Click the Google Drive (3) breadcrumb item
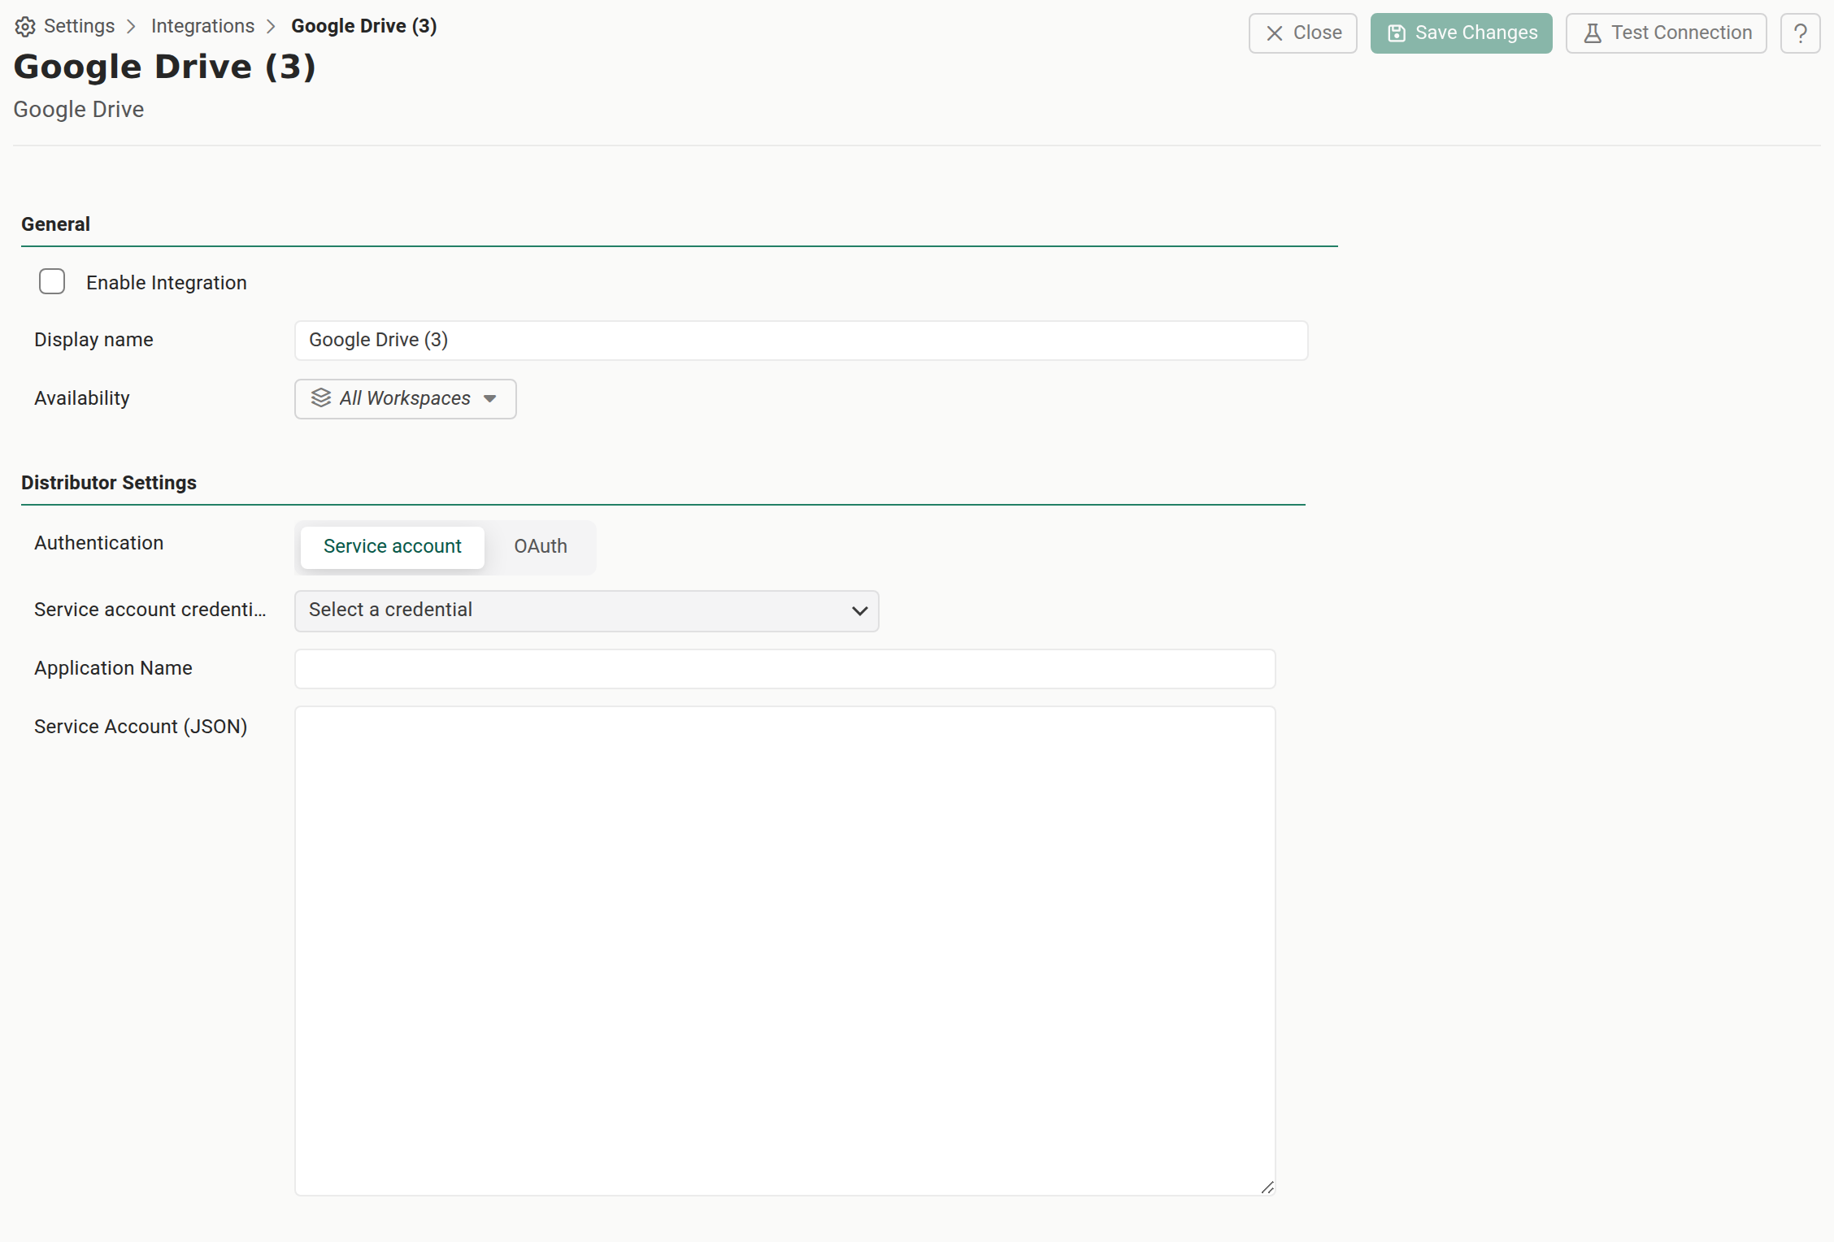Viewport: 1834px width, 1242px height. point(364,26)
